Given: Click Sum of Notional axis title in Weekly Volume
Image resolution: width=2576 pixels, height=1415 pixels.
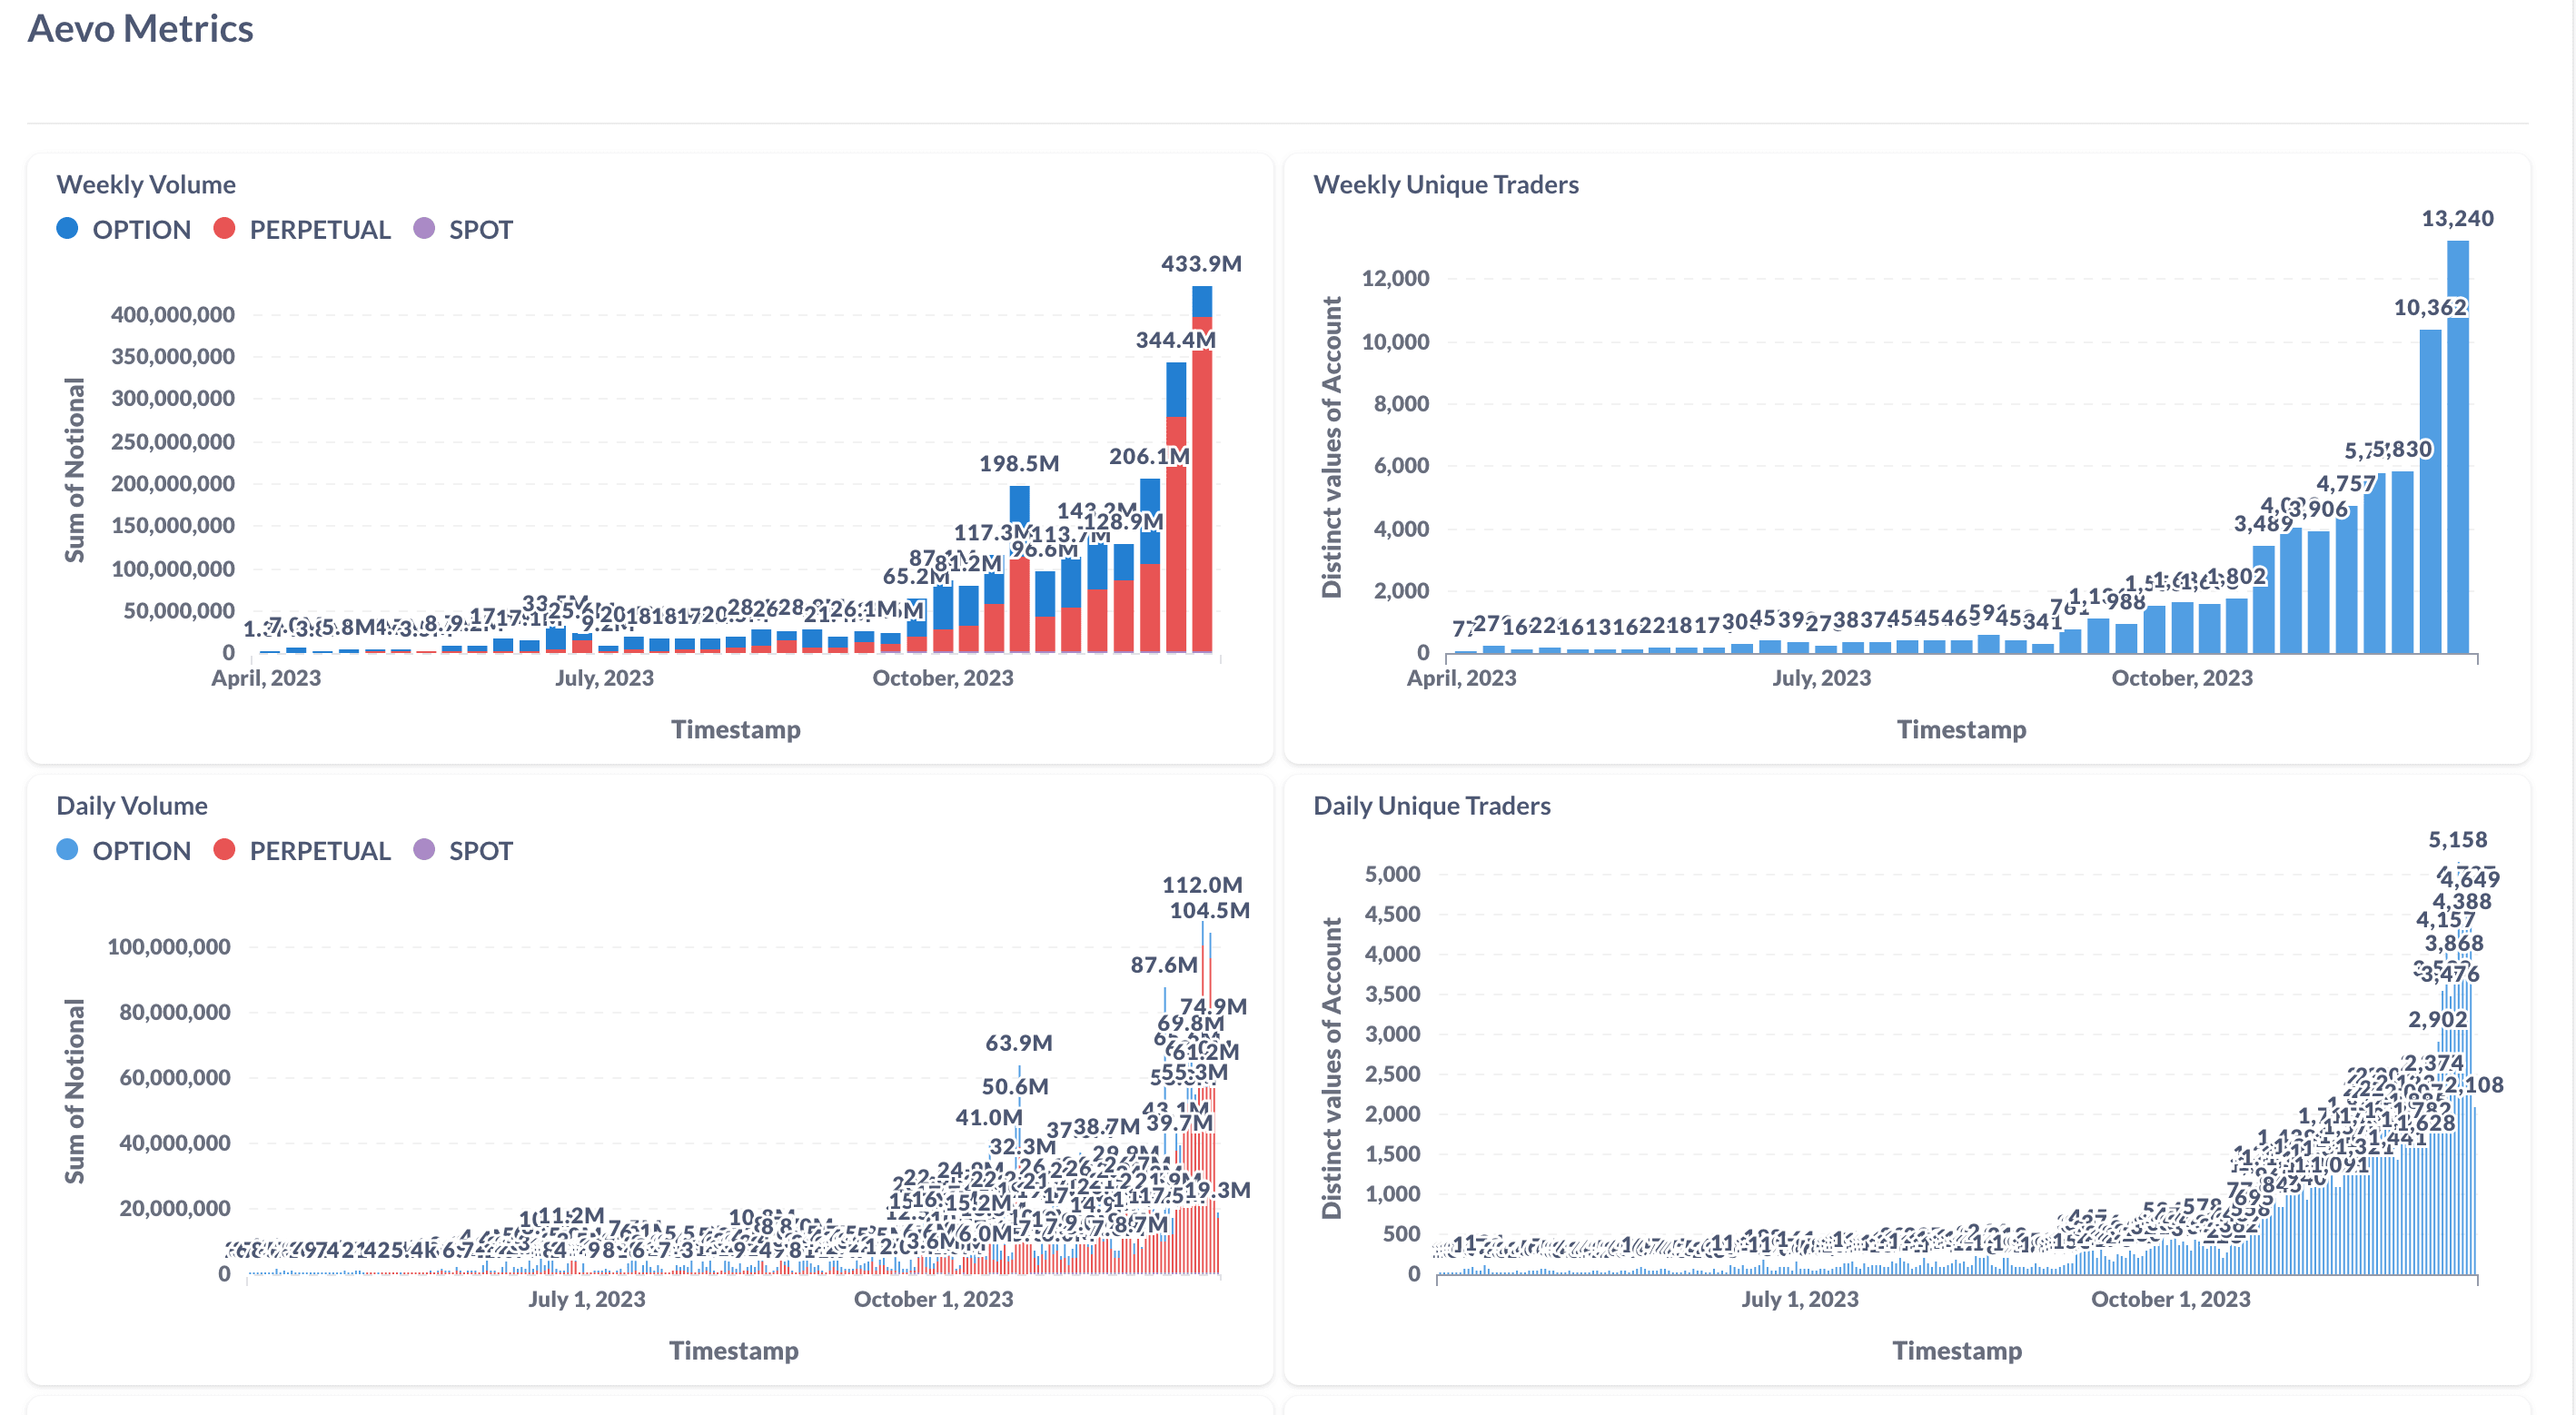Looking at the screenshot, I should point(74,470).
